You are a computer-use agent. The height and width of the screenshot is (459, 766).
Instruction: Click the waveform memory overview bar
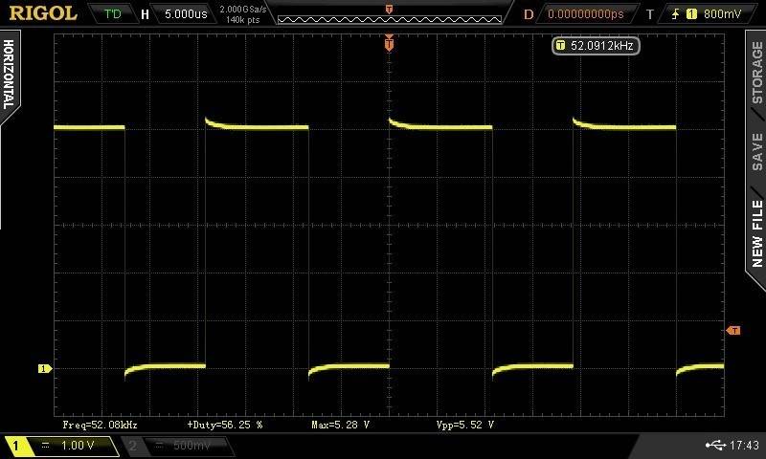(388, 16)
